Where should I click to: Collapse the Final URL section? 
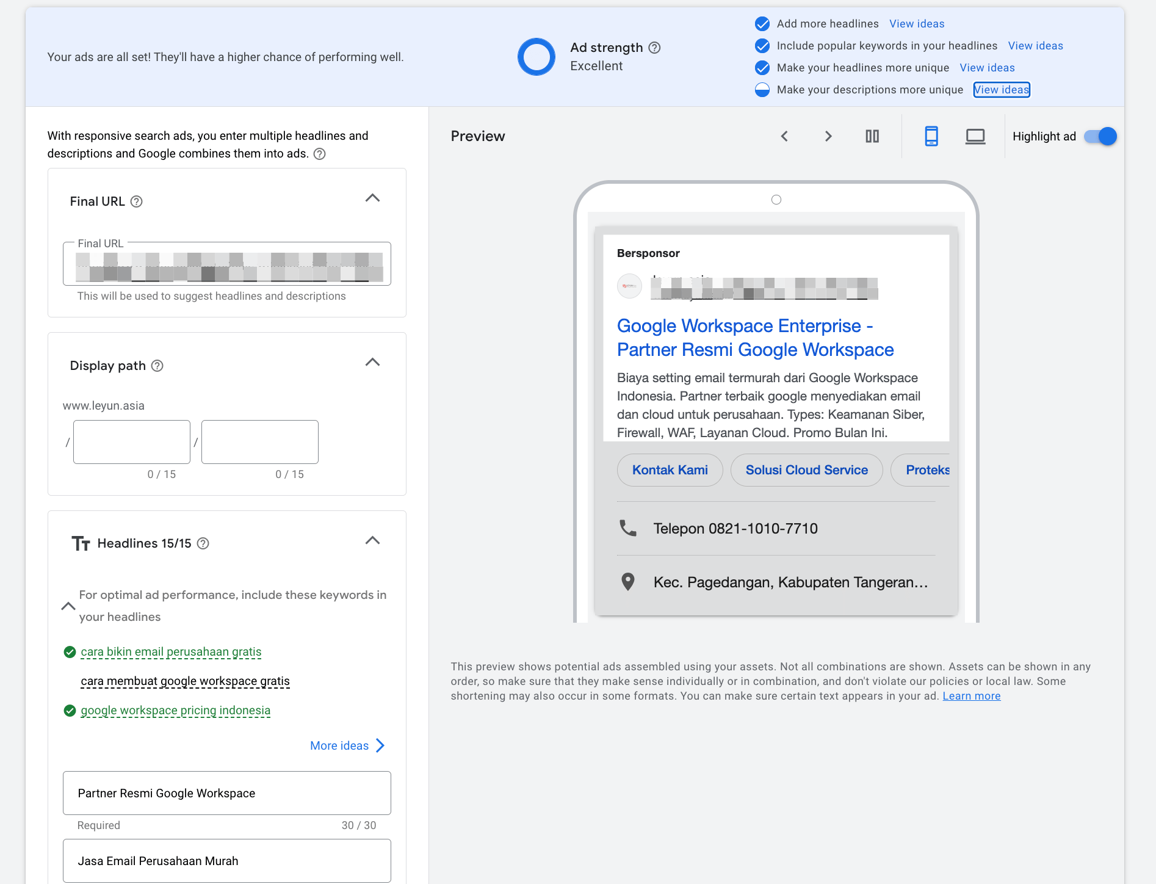coord(372,198)
